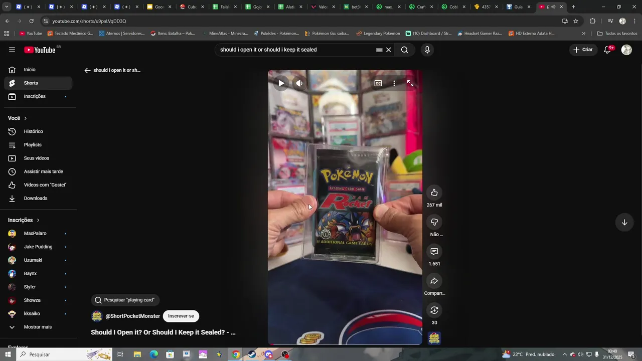Viewport: 642px width, 361px height.
Task: Open the on-screen keyboard icon in search
Action: pyautogui.click(x=379, y=50)
